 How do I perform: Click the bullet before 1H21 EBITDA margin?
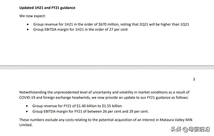(x=28, y=29)
